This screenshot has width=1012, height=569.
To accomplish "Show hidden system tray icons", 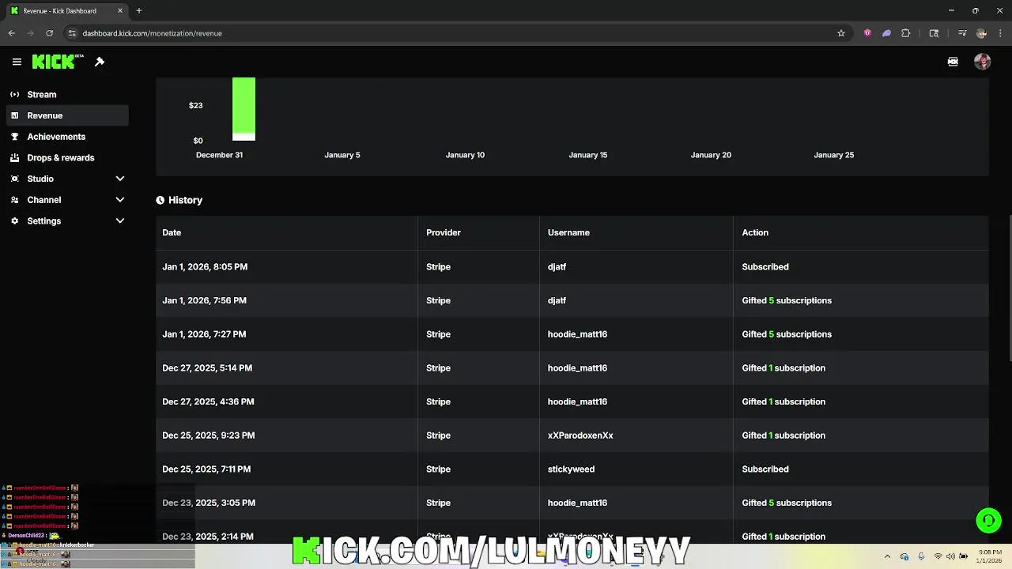I will tap(887, 556).
